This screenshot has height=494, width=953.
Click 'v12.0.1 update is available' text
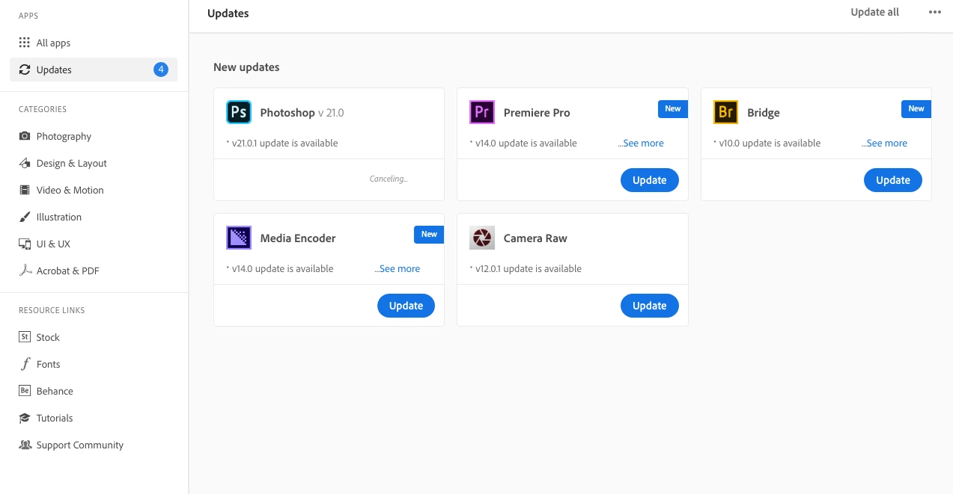pos(529,268)
